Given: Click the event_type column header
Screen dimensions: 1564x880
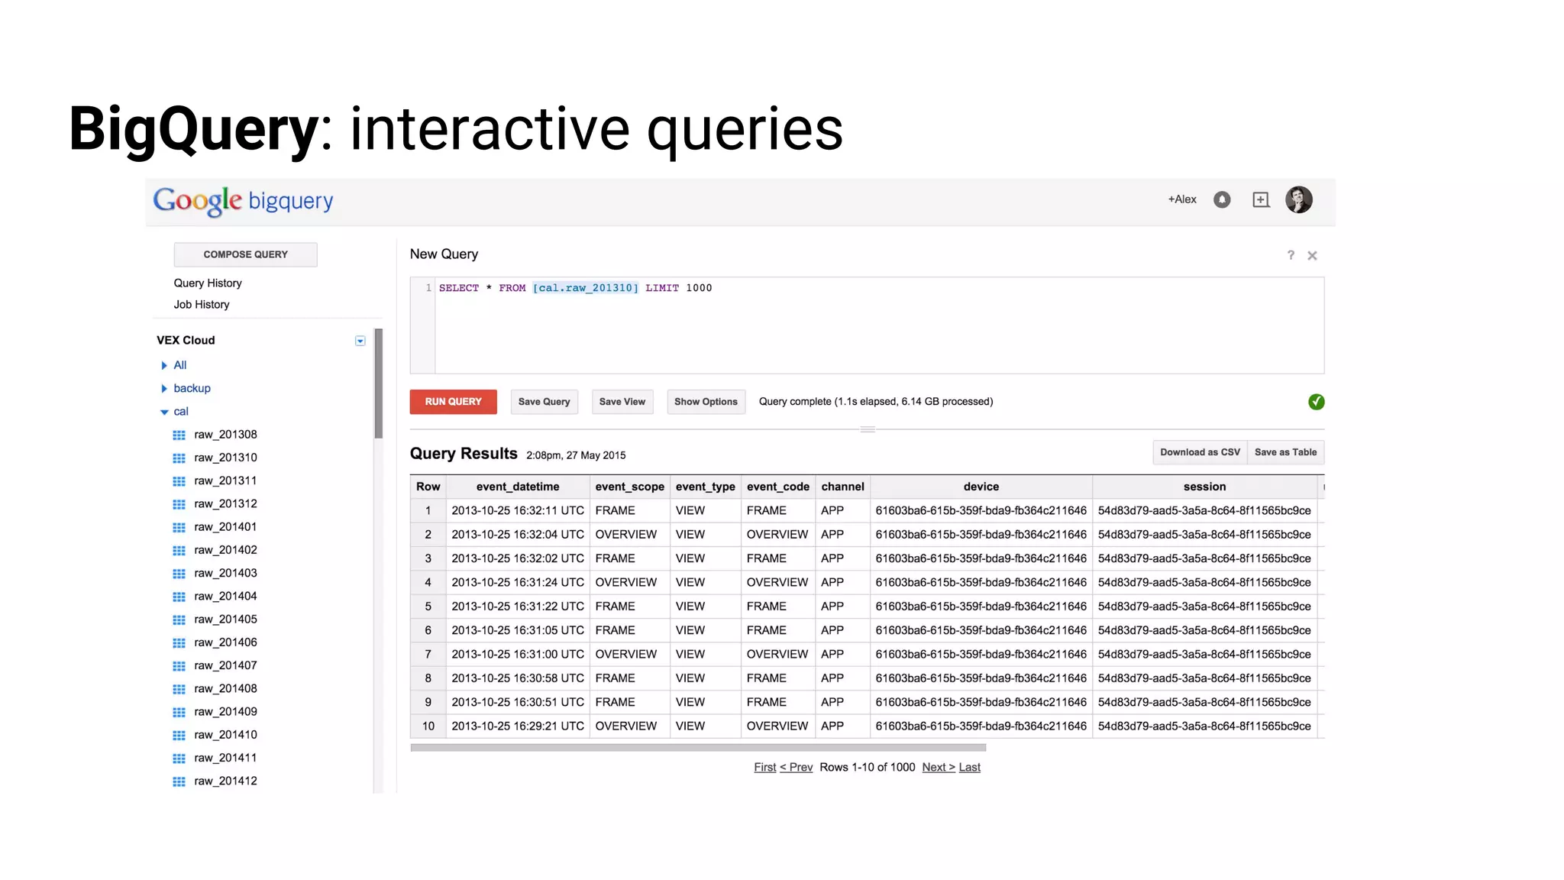Looking at the screenshot, I should tap(705, 487).
